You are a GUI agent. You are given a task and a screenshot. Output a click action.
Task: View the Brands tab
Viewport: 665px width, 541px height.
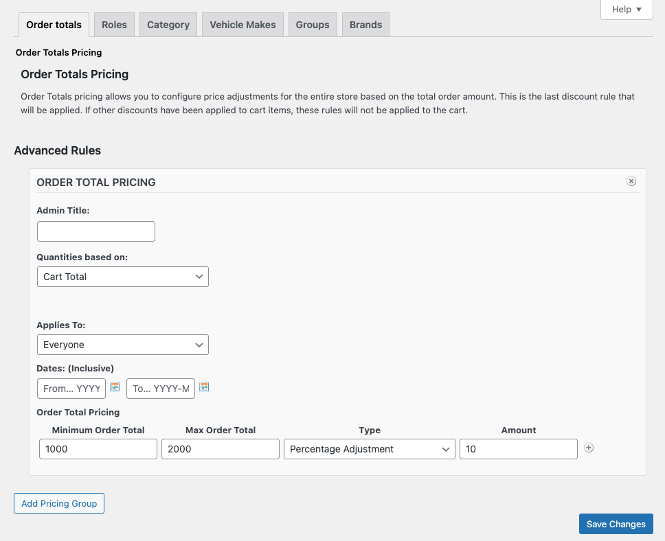point(365,24)
